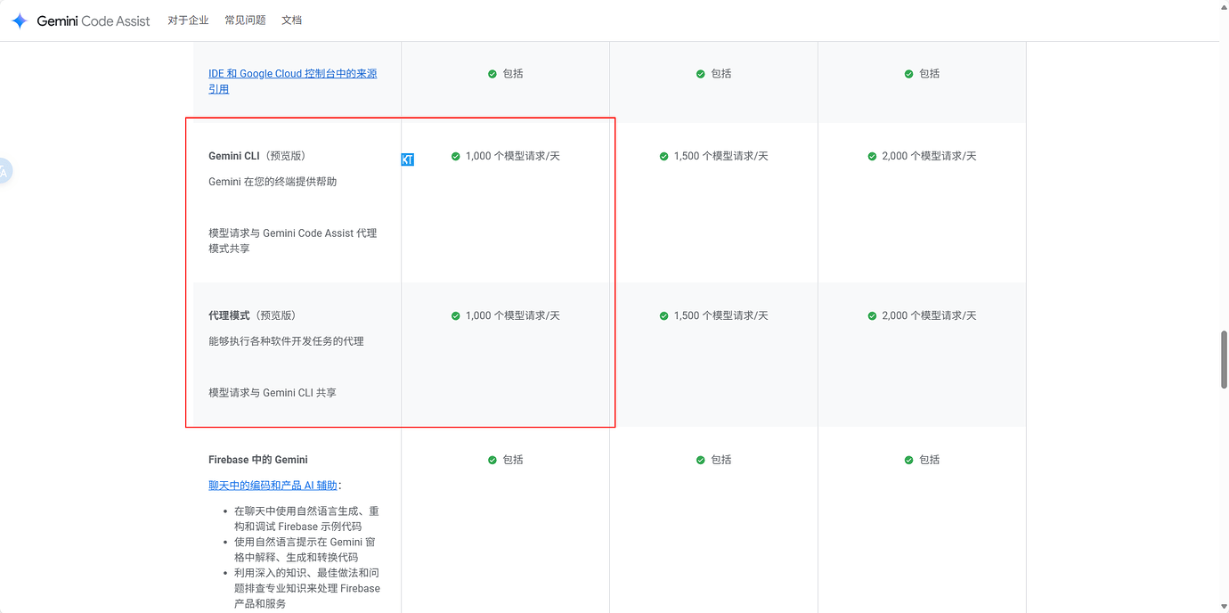Go to 常见问题 in the header
Viewport: 1229px width, 613px height.
245,20
